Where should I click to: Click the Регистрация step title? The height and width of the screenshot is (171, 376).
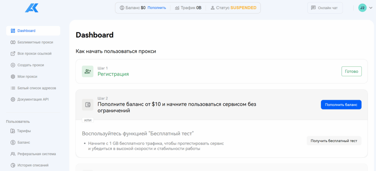[x=113, y=74]
